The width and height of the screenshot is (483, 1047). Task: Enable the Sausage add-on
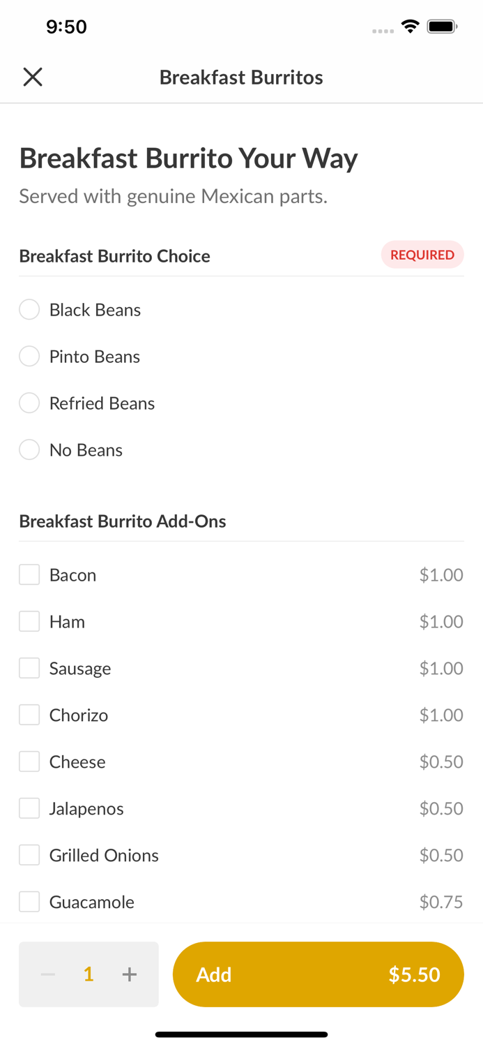coord(29,668)
